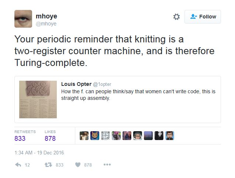Open the three-dot more options menu
Screen dimensions: 235x178
pyautogui.click(x=107, y=165)
